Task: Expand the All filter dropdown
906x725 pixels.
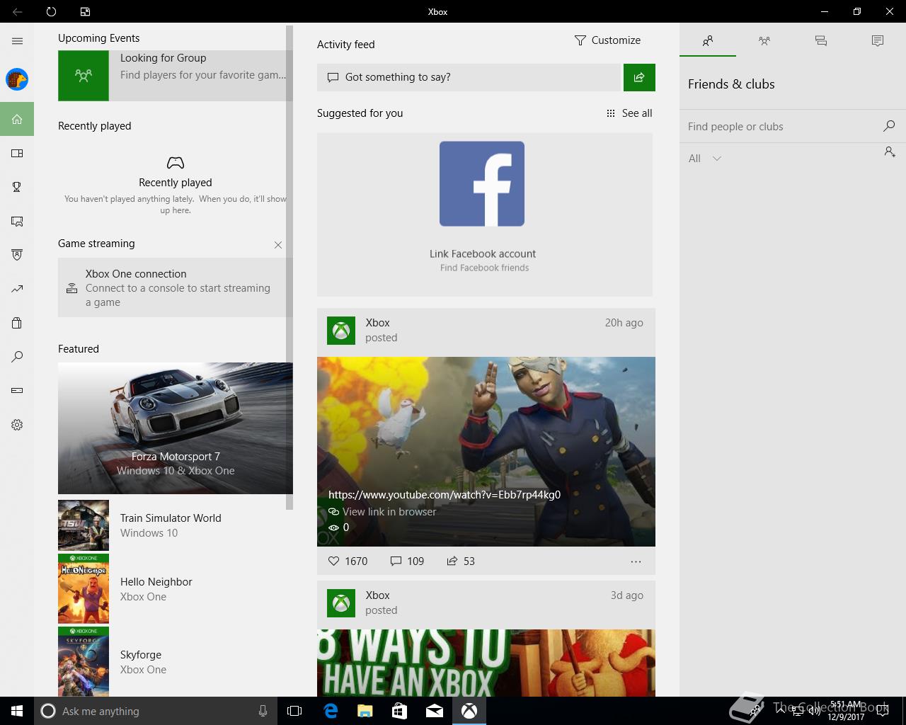Action: click(x=705, y=159)
